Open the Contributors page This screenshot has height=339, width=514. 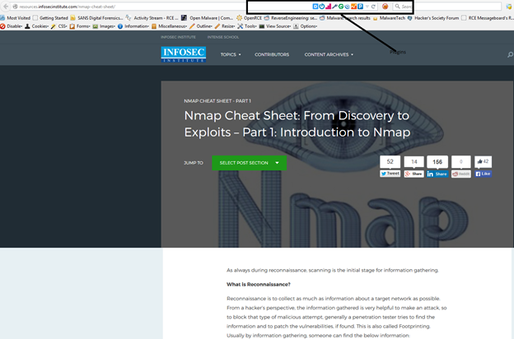272,55
